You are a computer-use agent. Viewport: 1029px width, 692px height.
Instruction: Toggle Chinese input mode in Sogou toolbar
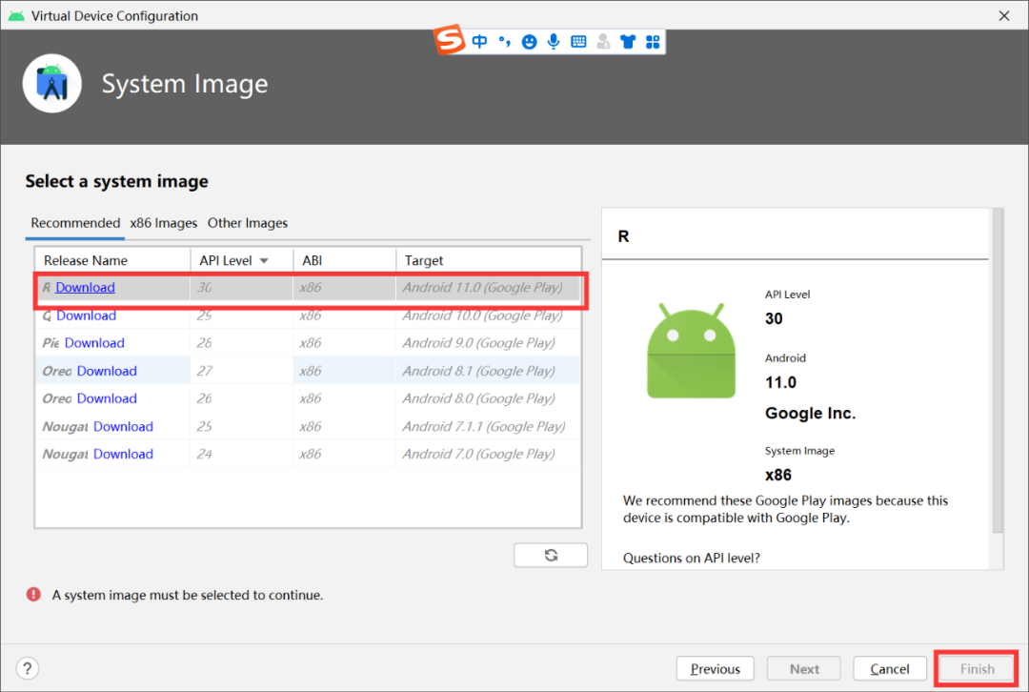click(479, 42)
